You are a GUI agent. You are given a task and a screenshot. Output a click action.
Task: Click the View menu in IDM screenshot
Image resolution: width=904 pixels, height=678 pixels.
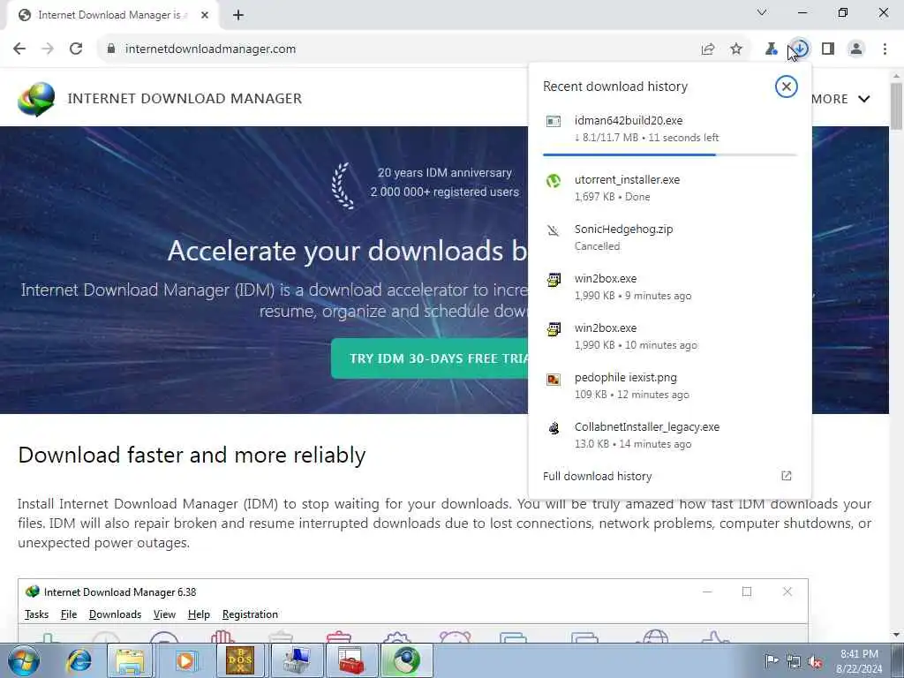[164, 614]
